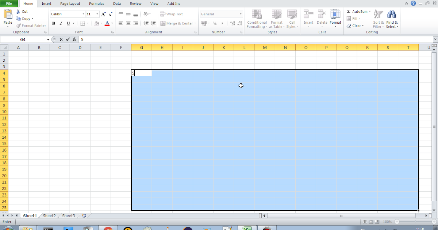Switch to the Page Layout ribbon tab
The width and height of the screenshot is (438, 230).
coord(70,4)
